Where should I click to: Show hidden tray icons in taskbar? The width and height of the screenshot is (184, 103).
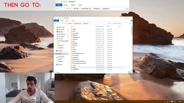click(165, 102)
